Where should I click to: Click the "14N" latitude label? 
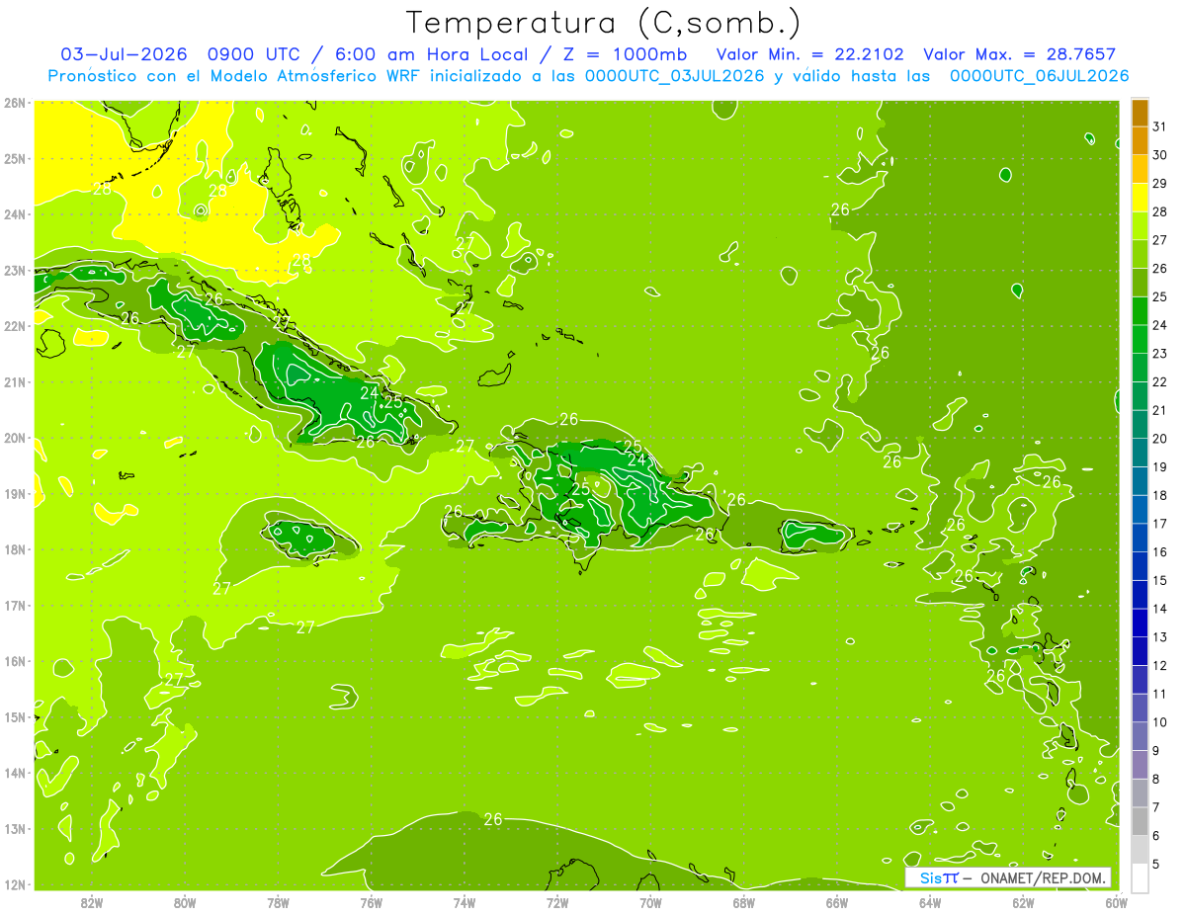click(x=14, y=773)
